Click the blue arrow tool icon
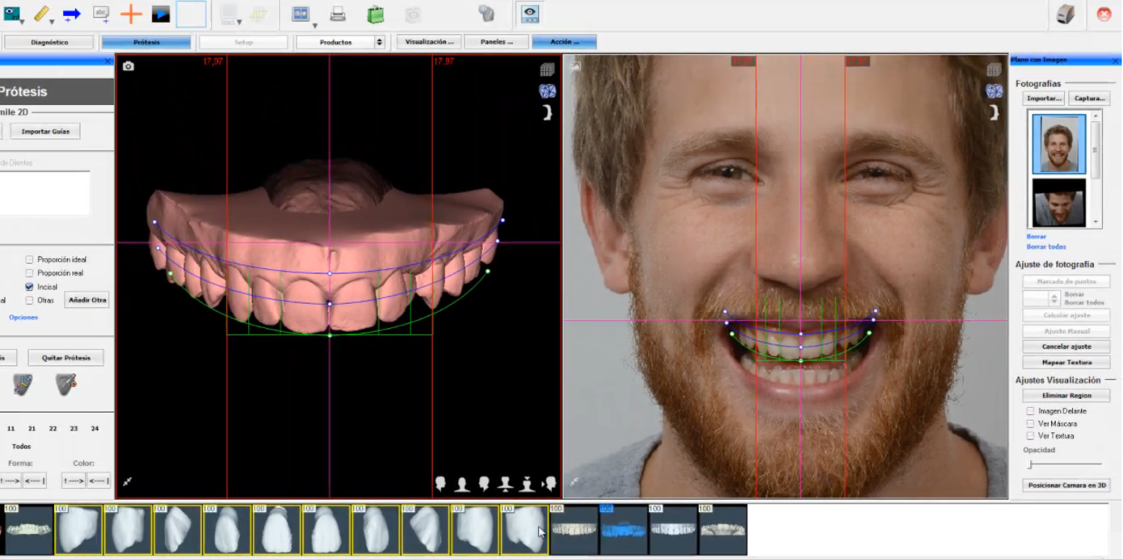Image resolution: width=1123 pixels, height=559 pixels. (71, 14)
